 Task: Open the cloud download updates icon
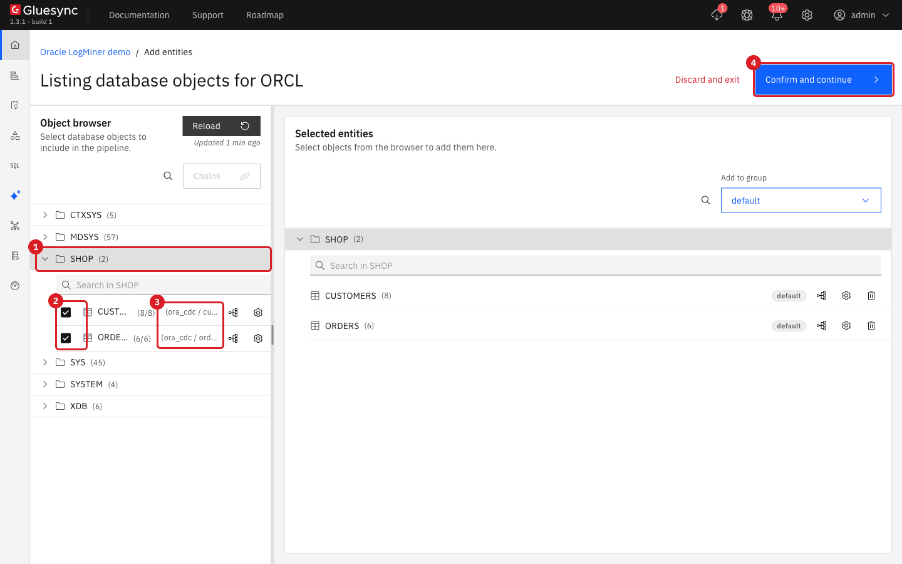coord(717,15)
